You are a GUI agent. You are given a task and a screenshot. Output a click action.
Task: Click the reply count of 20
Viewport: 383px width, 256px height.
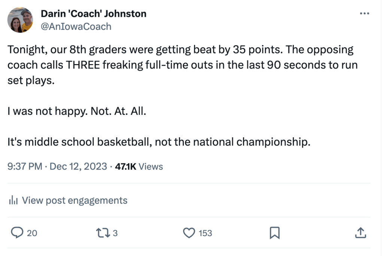[32, 233]
